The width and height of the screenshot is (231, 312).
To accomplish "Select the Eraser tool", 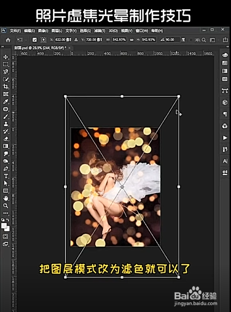I will pyautogui.click(x=5, y=139).
